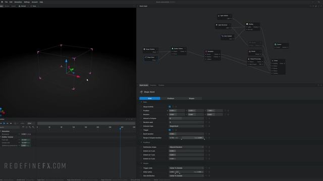
Task: Select the third light node below Directional
Action: (x=227, y=37)
